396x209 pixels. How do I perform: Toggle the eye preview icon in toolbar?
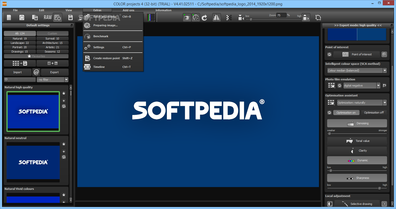click(187, 17)
